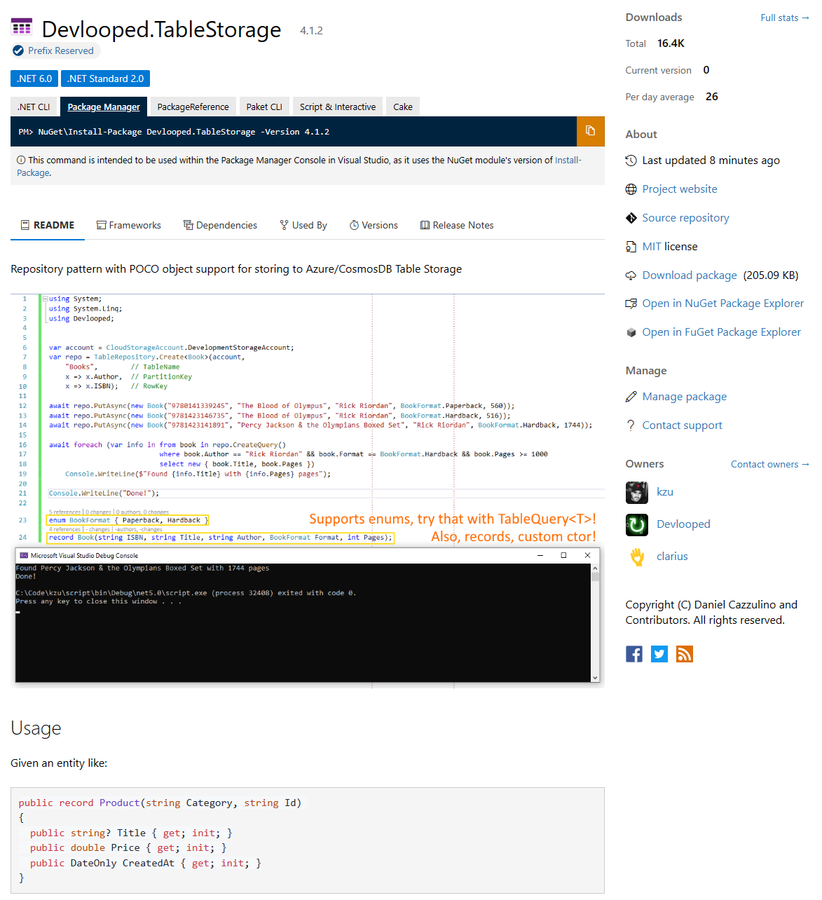Share this package on Twitter

coord(659,654)
